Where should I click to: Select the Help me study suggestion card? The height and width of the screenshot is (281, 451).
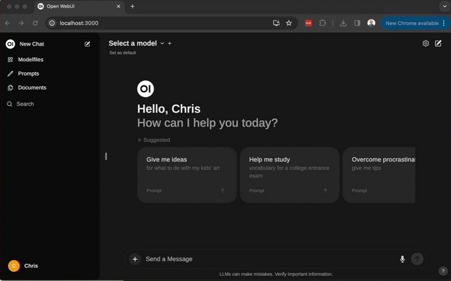[290, 175]
